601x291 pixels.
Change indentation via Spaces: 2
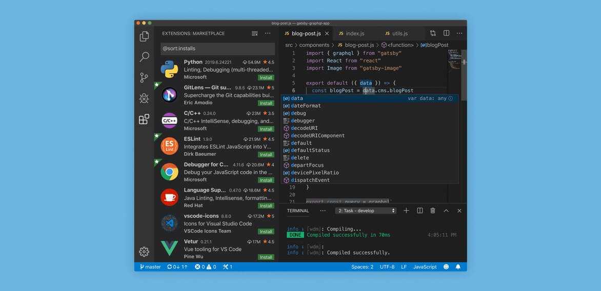362,267
